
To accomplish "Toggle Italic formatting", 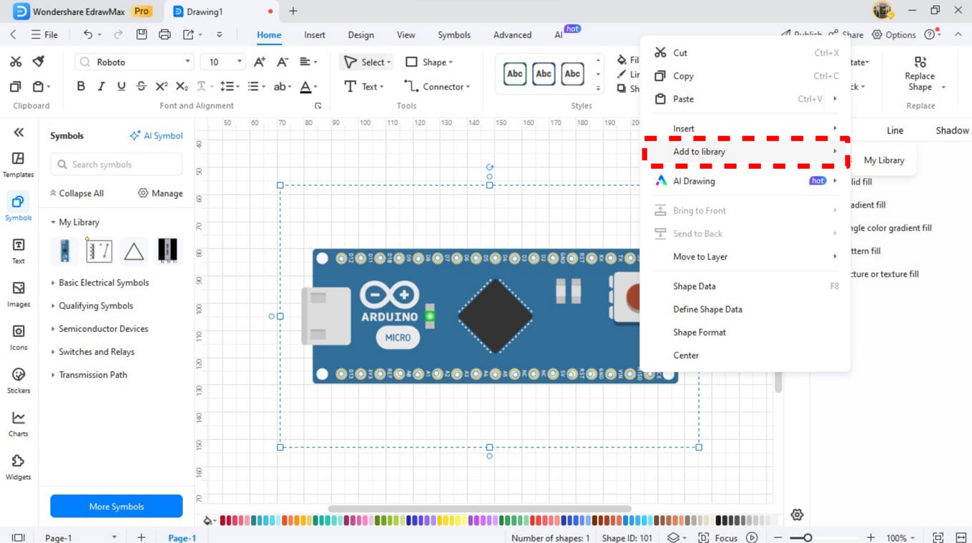I will click(101, 87).
